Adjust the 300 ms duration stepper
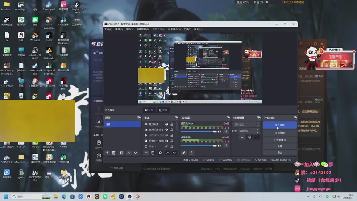 point(257,131)
